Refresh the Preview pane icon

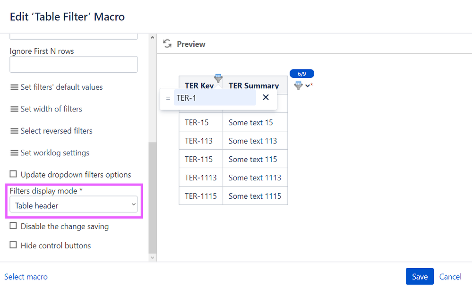point(167,44)
